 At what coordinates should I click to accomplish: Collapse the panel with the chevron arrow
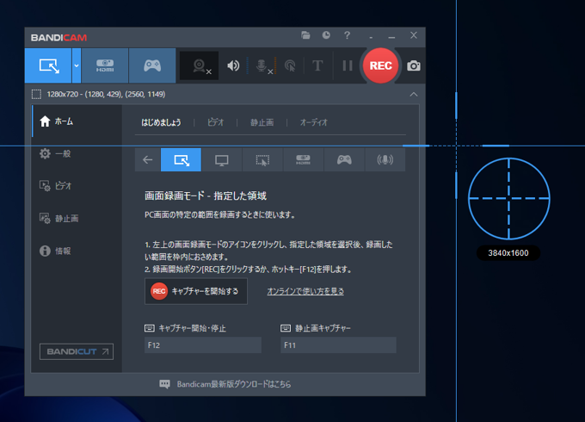pyautogui.click(x=414, y=94)
